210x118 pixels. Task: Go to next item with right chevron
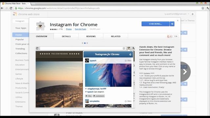click(185, 72)
